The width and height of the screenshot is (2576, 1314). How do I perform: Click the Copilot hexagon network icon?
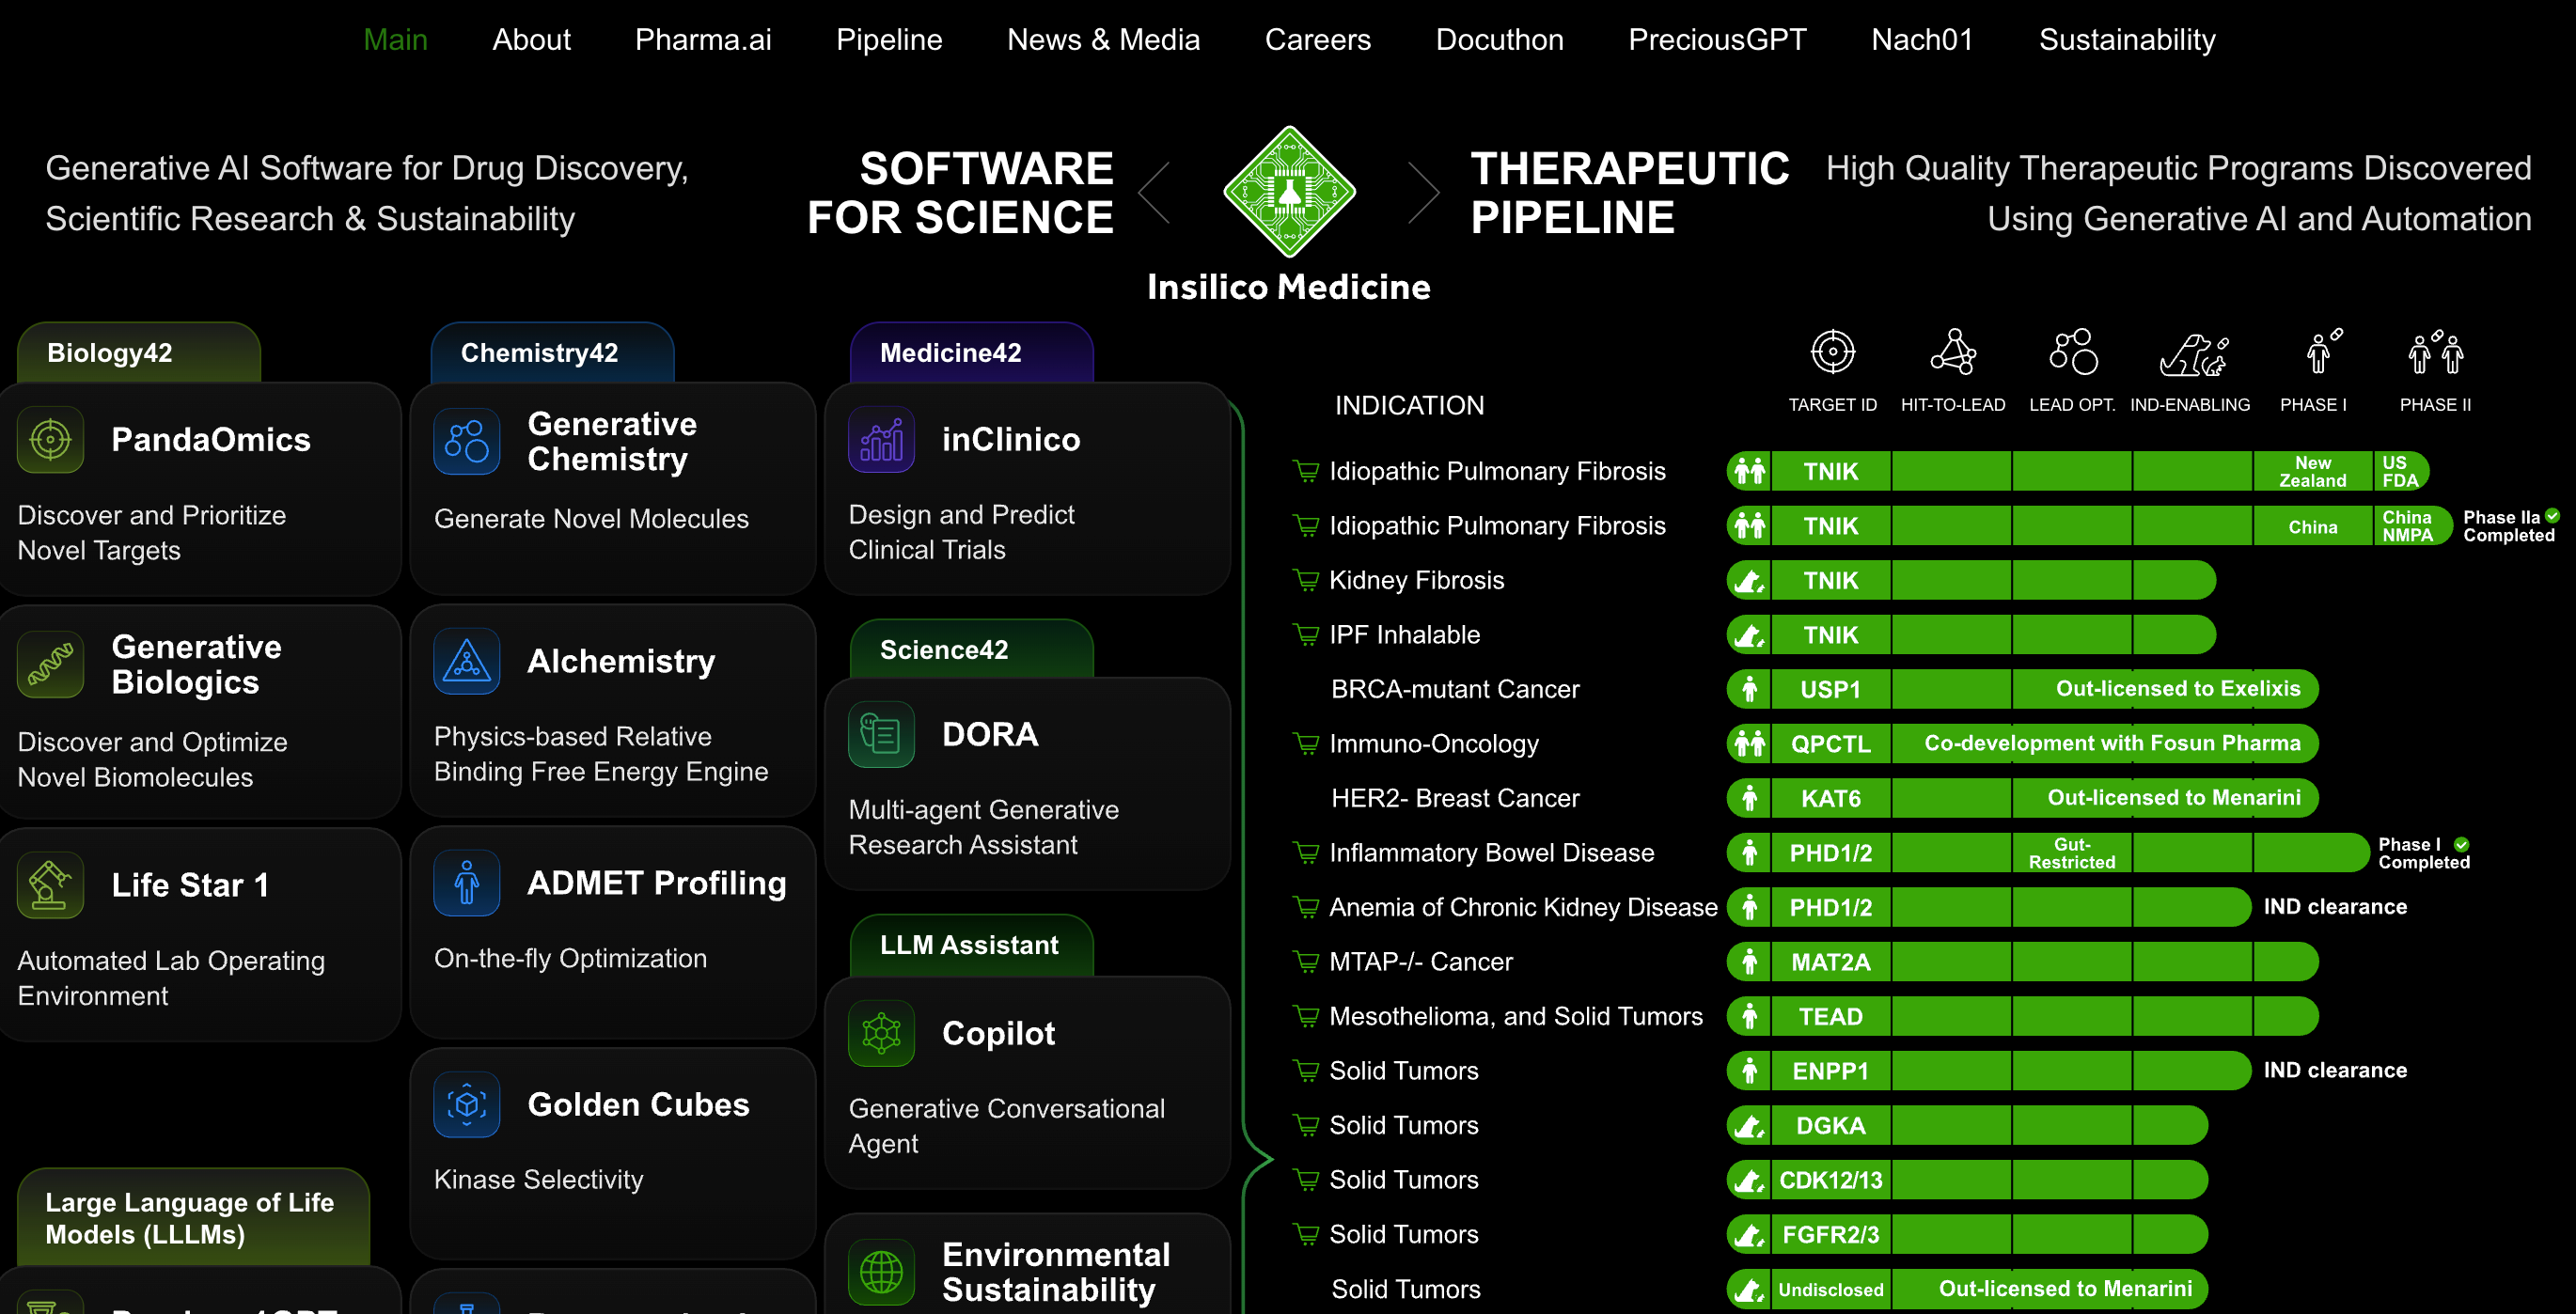click(881, 1033)
